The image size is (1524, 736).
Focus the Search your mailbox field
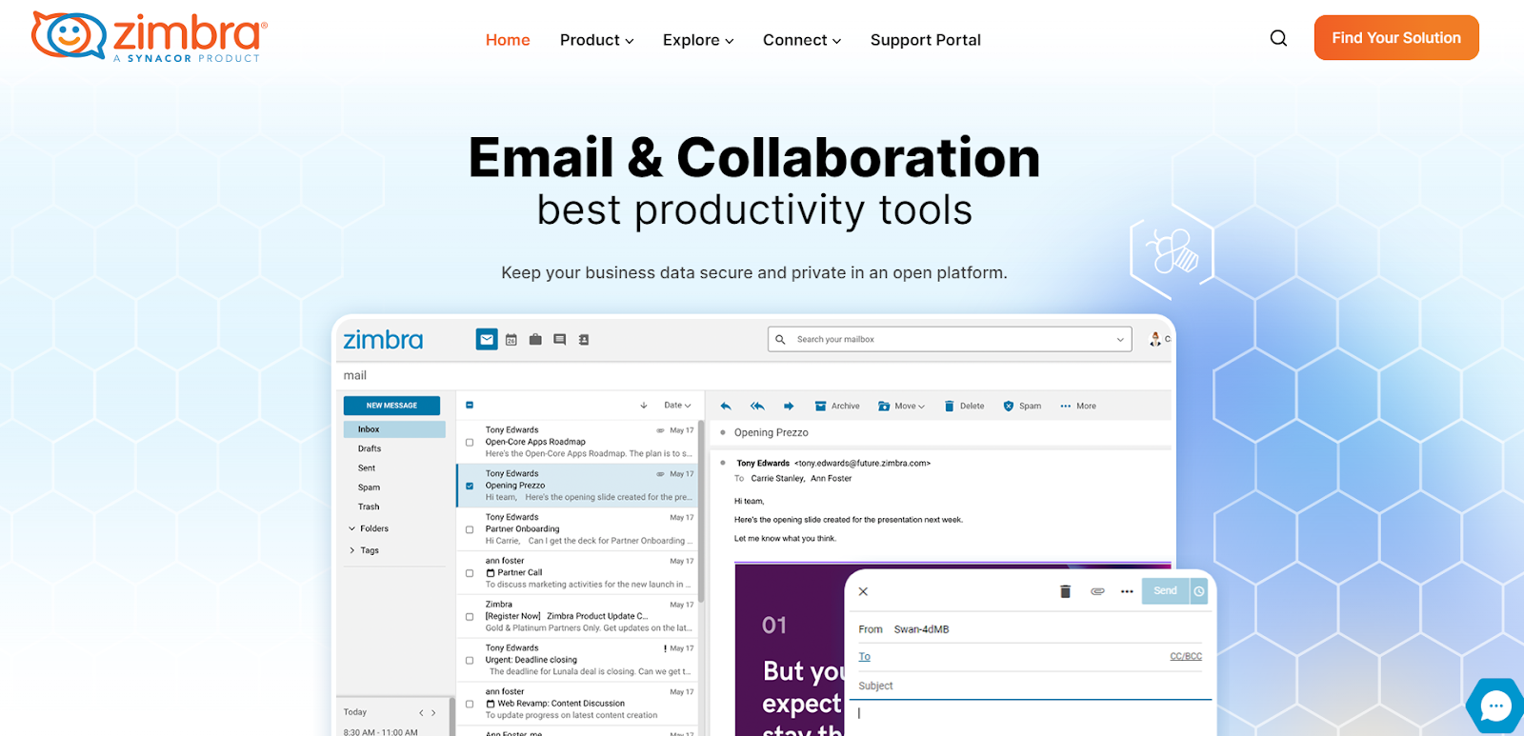coord(950,340)
